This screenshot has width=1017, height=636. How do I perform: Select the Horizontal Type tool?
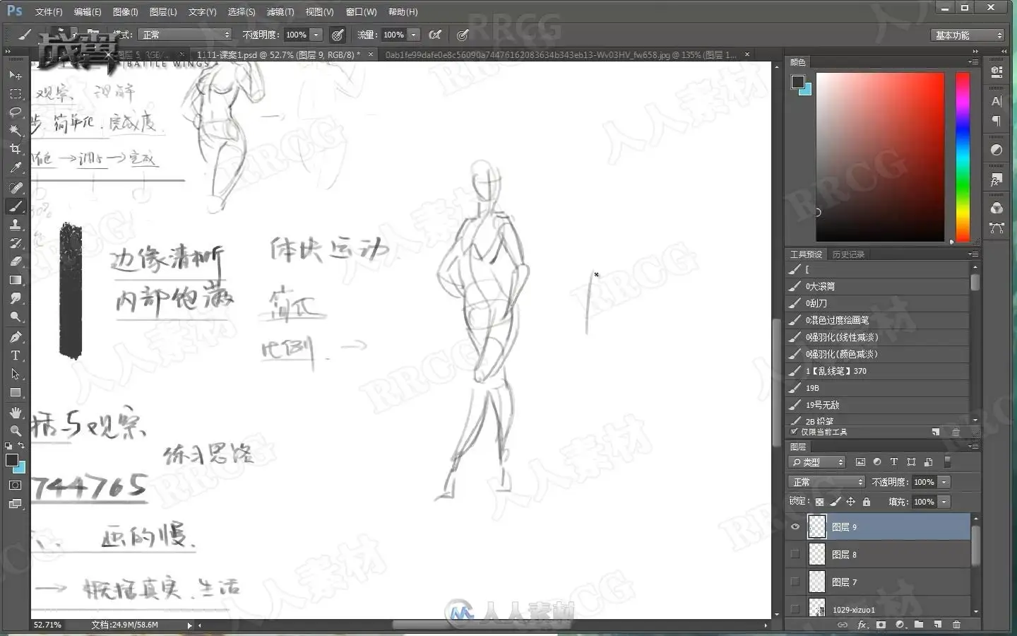[16, 355]
